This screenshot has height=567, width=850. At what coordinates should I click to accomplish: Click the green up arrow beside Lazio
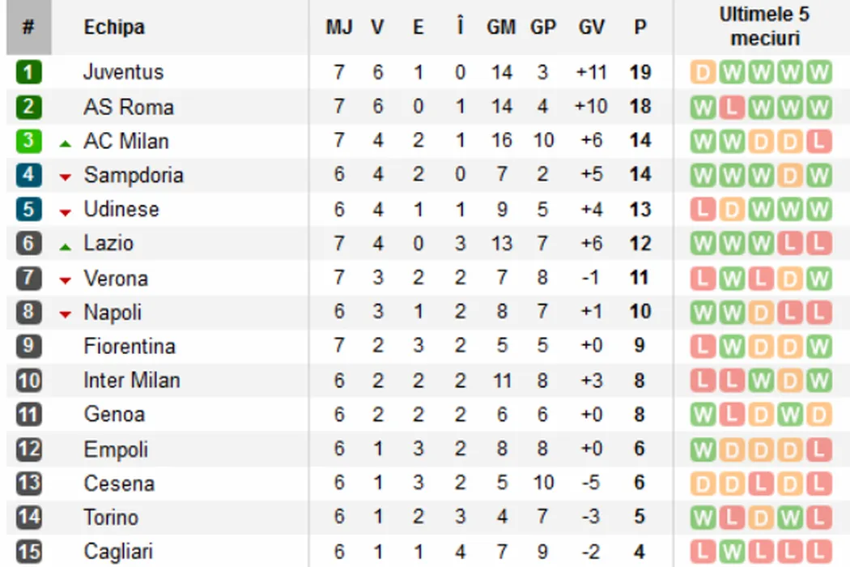[x=66, y=245]
